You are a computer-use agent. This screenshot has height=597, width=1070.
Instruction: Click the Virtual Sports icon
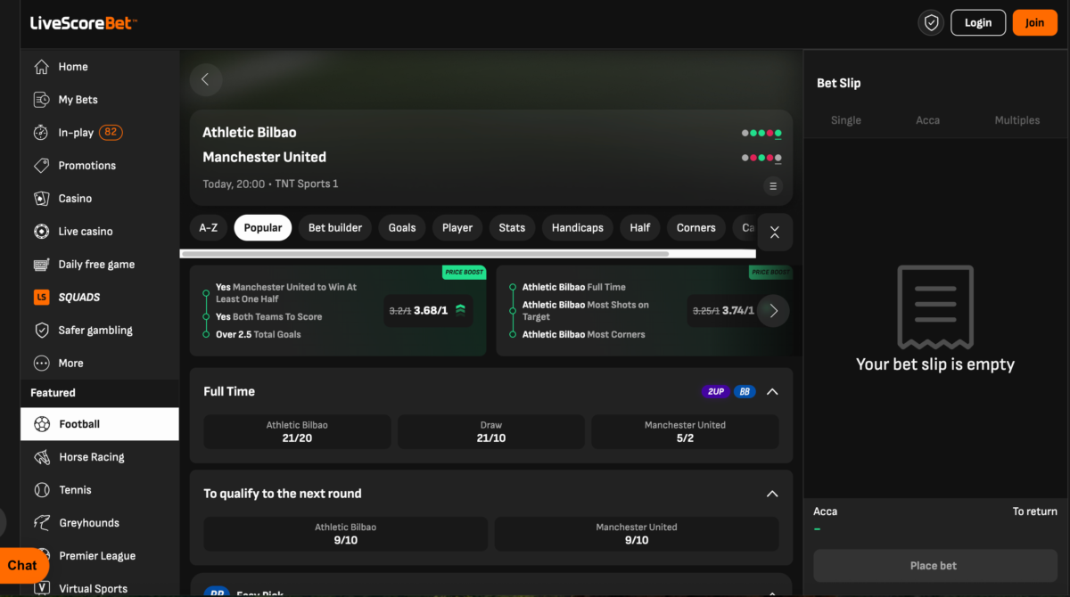pyautogui.click(x=42, y=588)
